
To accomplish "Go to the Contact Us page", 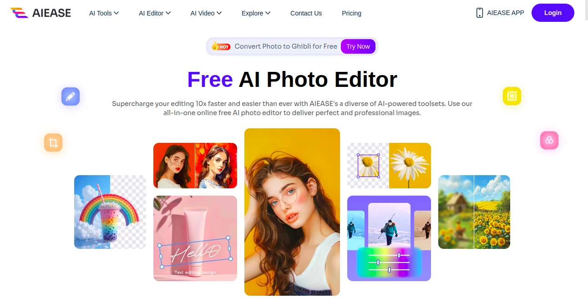I will tap(306, 13).
